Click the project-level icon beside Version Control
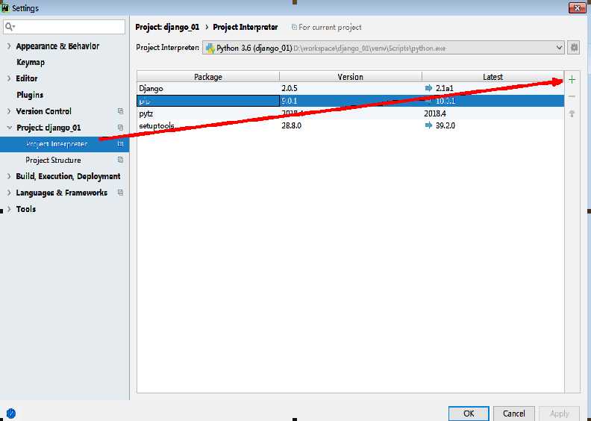The width and height of the screenshot is (591, 421). pos(120,111)
